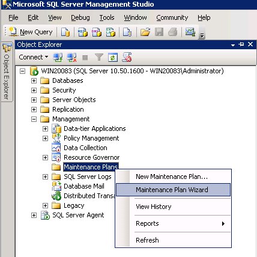Expand the Resource Governor node
Screen dimensions: 257x257
(45, 157)
